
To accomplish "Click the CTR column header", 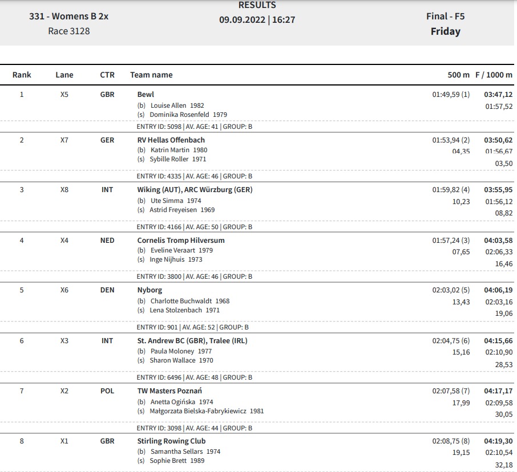I will (x=107, y=75).
